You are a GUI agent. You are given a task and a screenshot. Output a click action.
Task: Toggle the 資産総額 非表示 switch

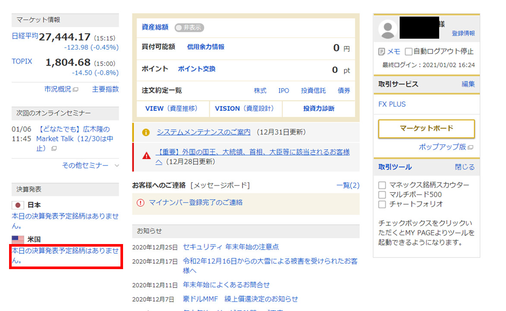pyautogui.click(x=189, y=28)
